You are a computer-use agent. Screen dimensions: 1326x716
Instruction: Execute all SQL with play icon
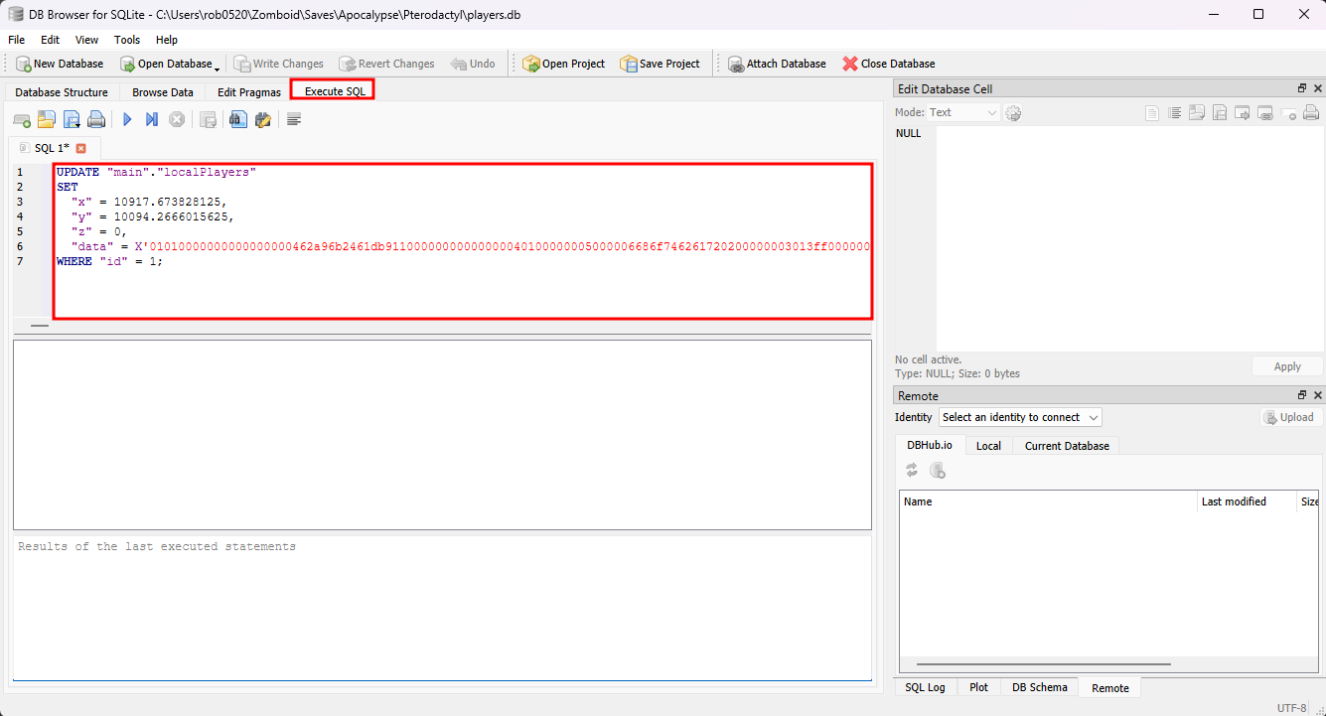[127, 119]
